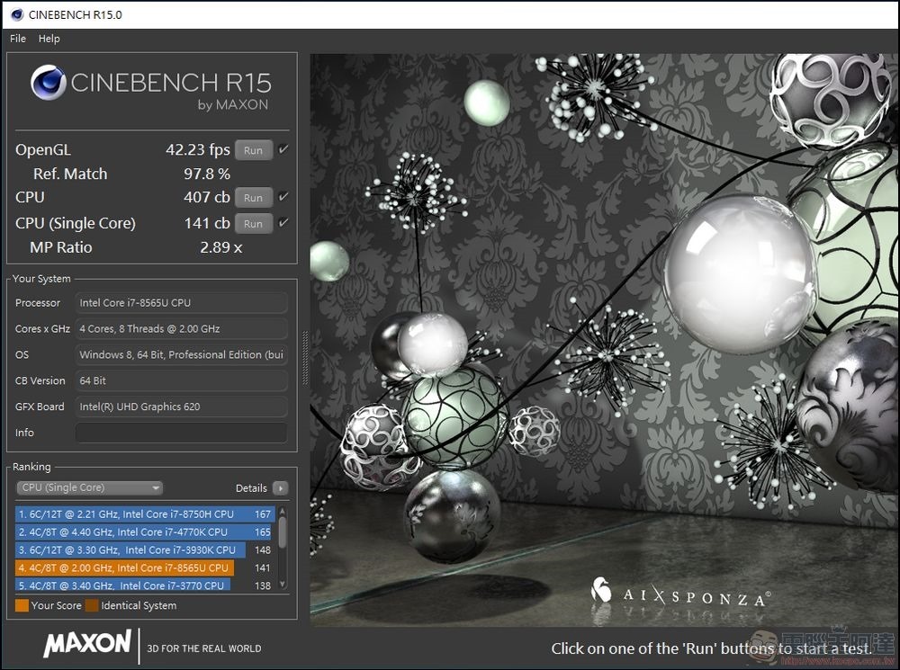Click the Details arrow button
This screenshot has width=900, height=670.
(280, 488)
